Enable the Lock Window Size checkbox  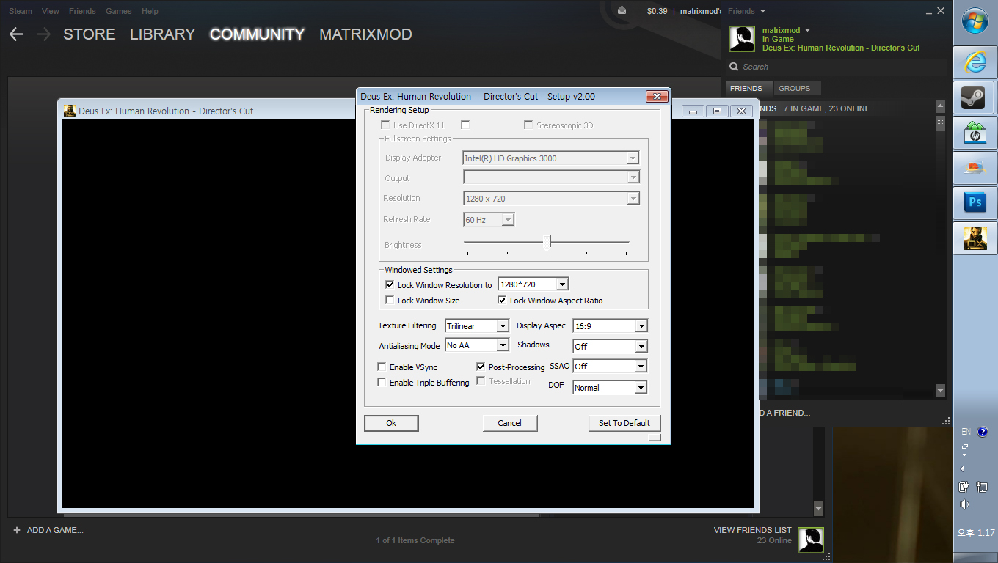(x=390, y=300)
